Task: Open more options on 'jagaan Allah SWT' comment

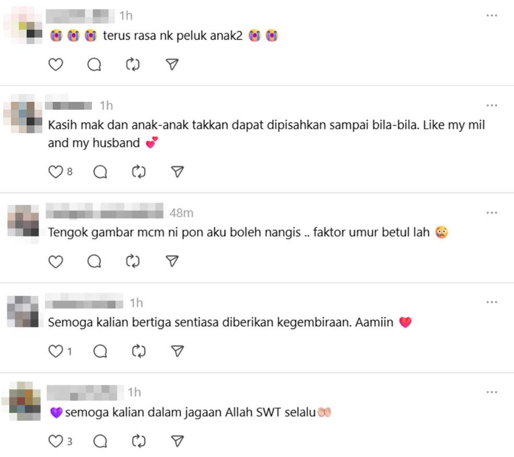Action: coord(492,392)
